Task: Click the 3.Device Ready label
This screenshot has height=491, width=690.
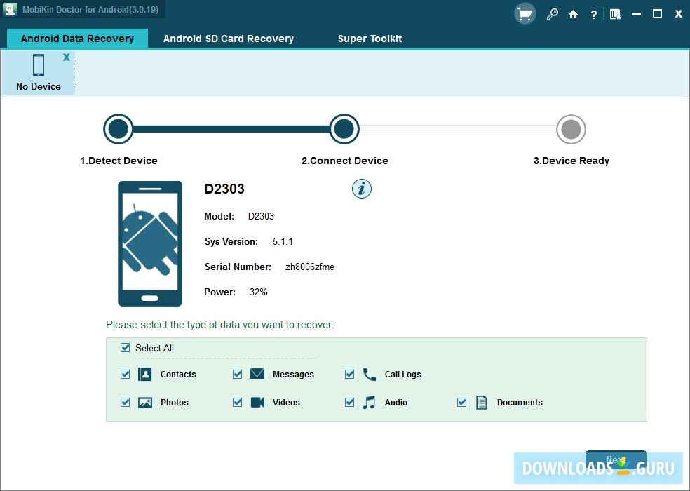Action: pos(571,161)
